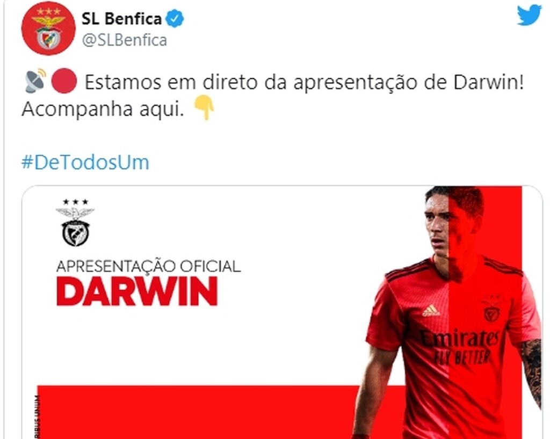Click the tweet text about Darwin's presentation
The image size is (550, 439).
(272, 96)
